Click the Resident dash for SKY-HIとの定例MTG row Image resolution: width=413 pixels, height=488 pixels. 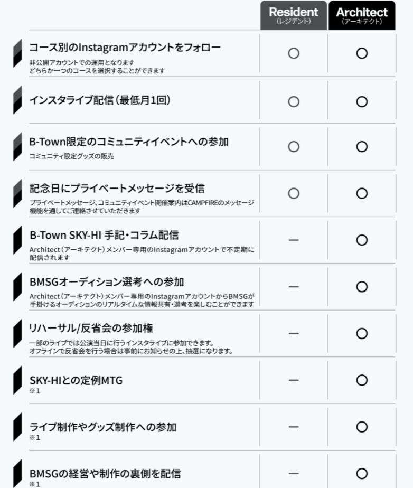(294, 380)
